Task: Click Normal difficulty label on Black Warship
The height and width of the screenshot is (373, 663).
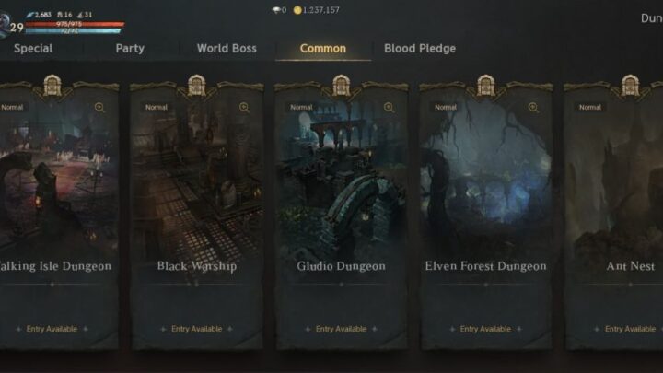Action: 157,108
